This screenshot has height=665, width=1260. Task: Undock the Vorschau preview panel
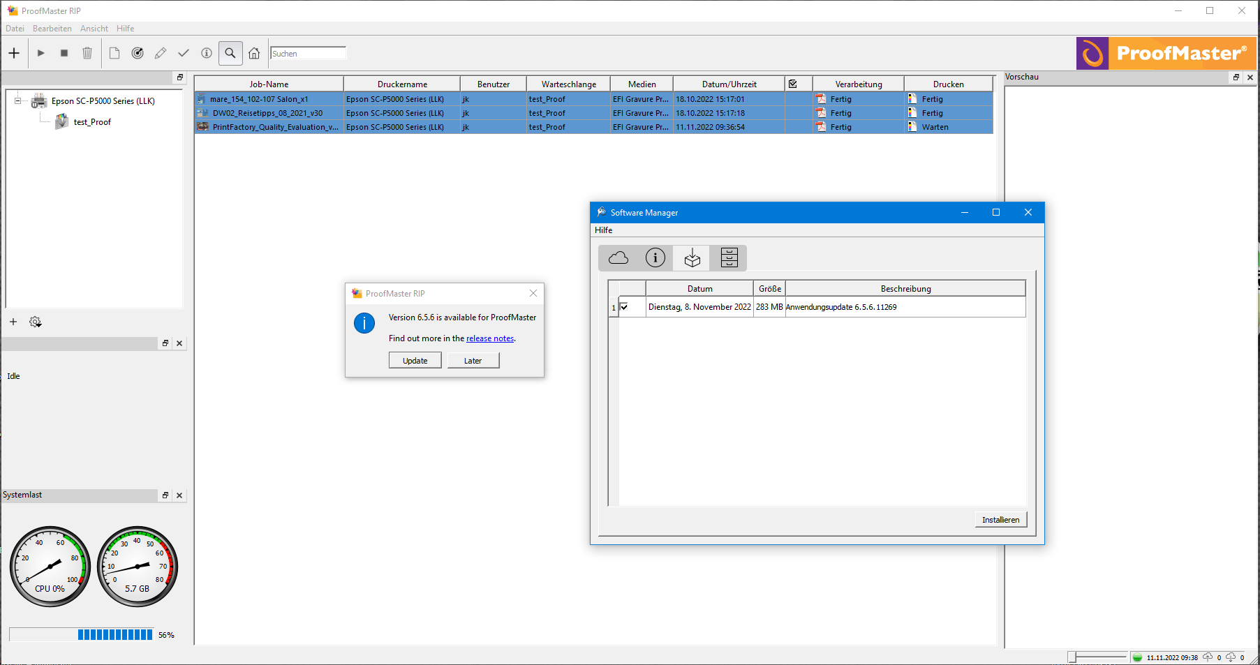click(x=1236, y=77)
